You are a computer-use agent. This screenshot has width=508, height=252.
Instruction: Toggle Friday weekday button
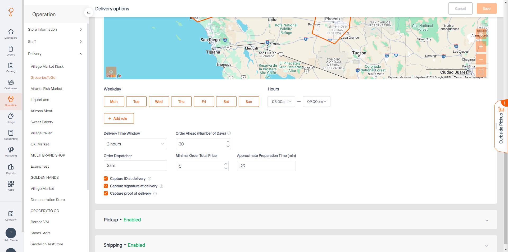204,102
